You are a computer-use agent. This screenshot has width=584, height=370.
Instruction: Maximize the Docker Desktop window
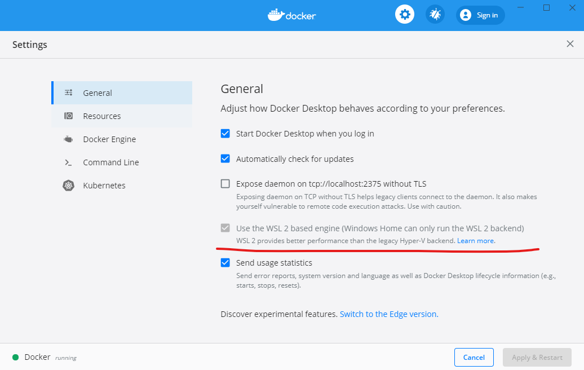pos(546,7)
